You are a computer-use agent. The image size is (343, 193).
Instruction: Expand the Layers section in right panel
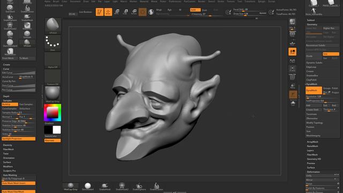(310, 151)
